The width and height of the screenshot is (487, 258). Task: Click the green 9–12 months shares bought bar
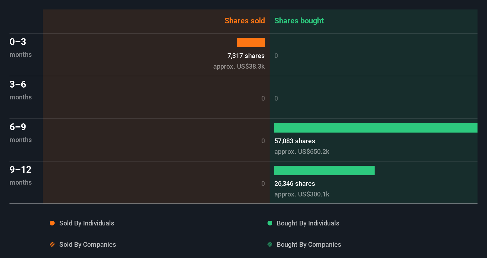coord(324,170)
